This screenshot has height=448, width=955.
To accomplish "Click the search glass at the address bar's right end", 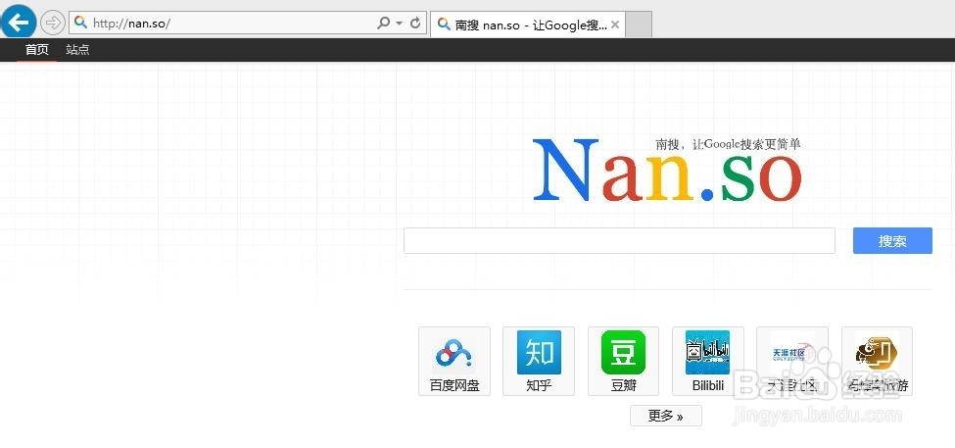I will [x=383, y=24].
